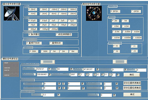Image resolution: width=148 pixels, height=100 pixels.
Task: Click the field showing 189.066401
Action: (x=42, y=74)
